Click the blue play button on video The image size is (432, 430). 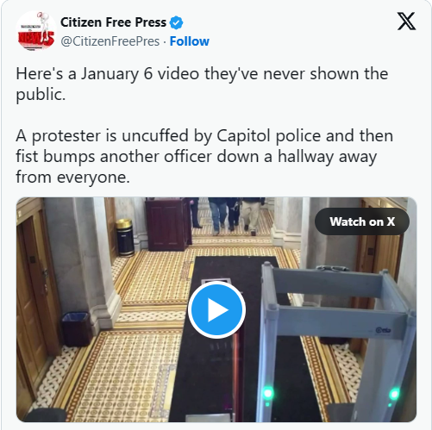[216, 310]
